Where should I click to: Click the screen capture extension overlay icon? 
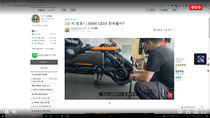point(200,59)
